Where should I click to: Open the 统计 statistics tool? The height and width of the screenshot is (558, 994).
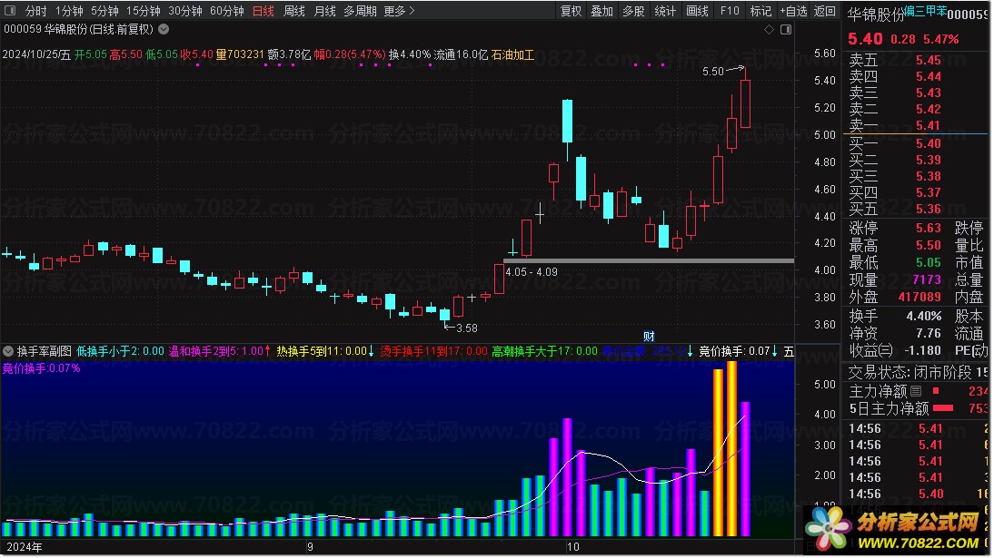[x=665, y=11]
